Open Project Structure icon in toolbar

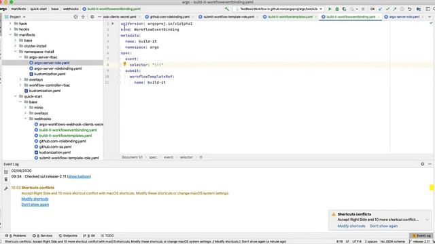(419, 9)
